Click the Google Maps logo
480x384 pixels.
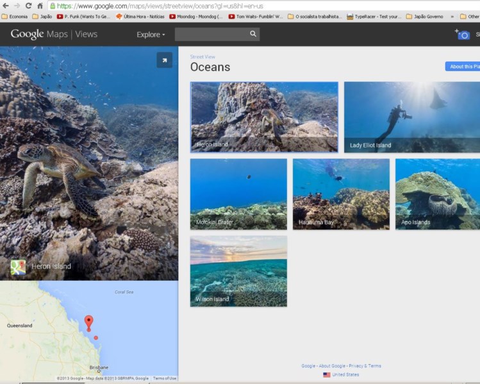coord(39,34)
